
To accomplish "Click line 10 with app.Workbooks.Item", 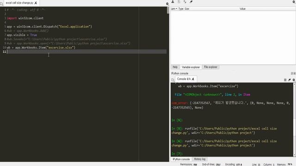I will [41, 47].
